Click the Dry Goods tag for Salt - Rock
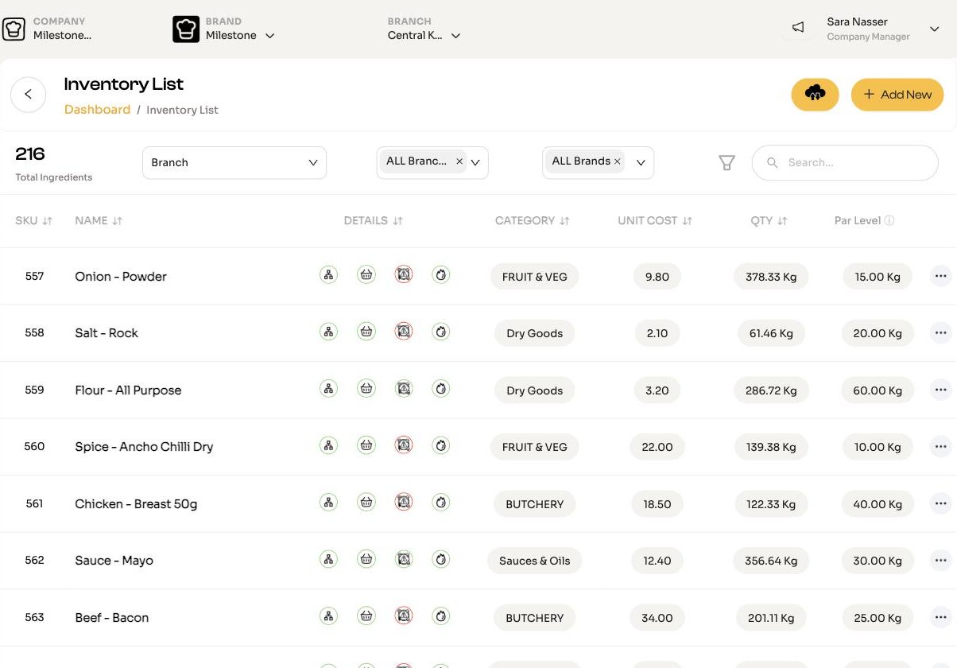 pos(535,333)
